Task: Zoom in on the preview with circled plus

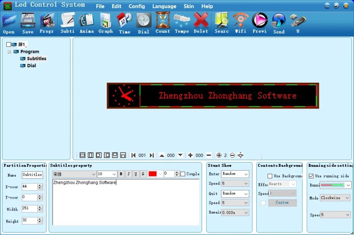Action: tap(219, 155)
